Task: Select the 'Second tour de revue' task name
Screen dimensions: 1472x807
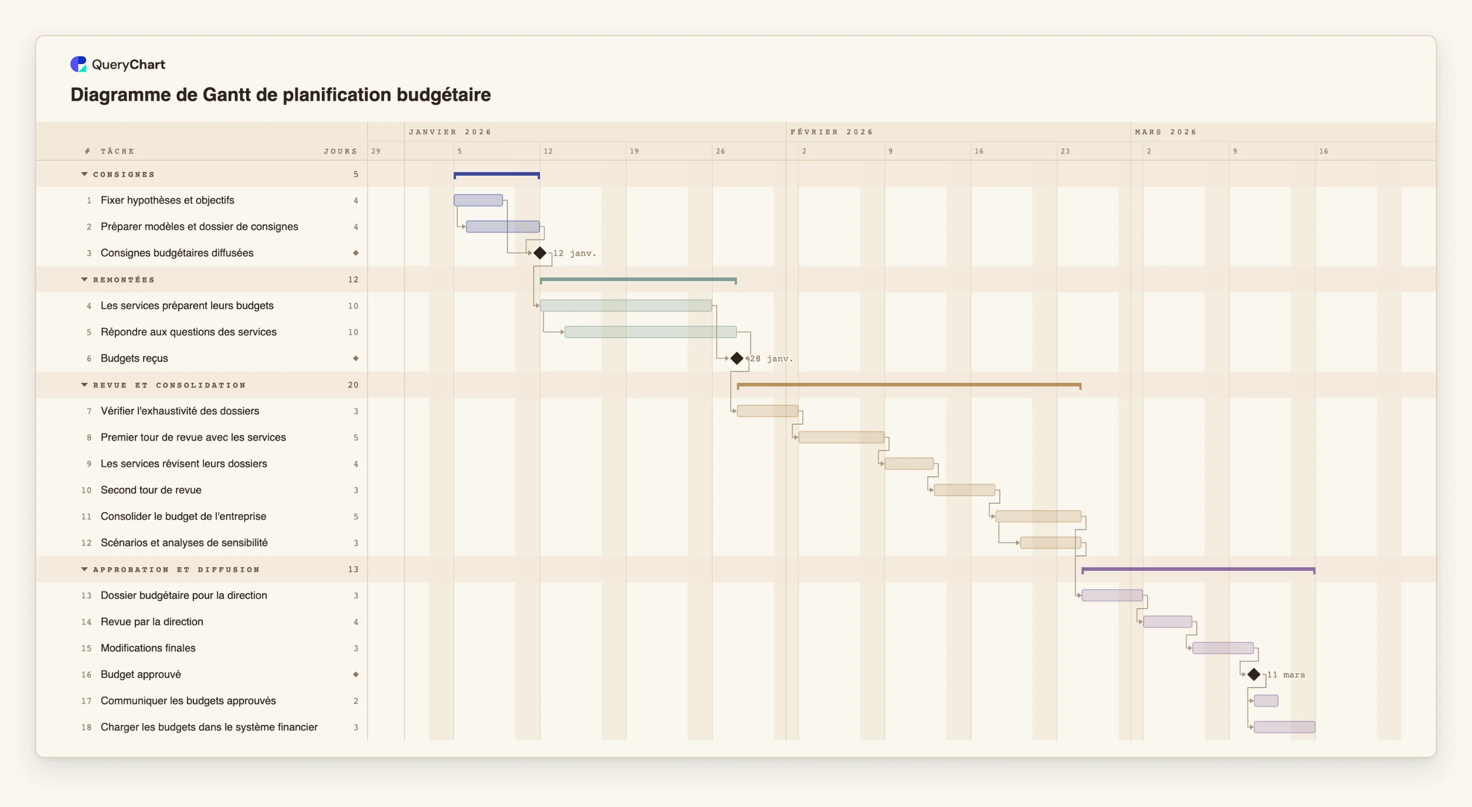Action: (151, 490)
